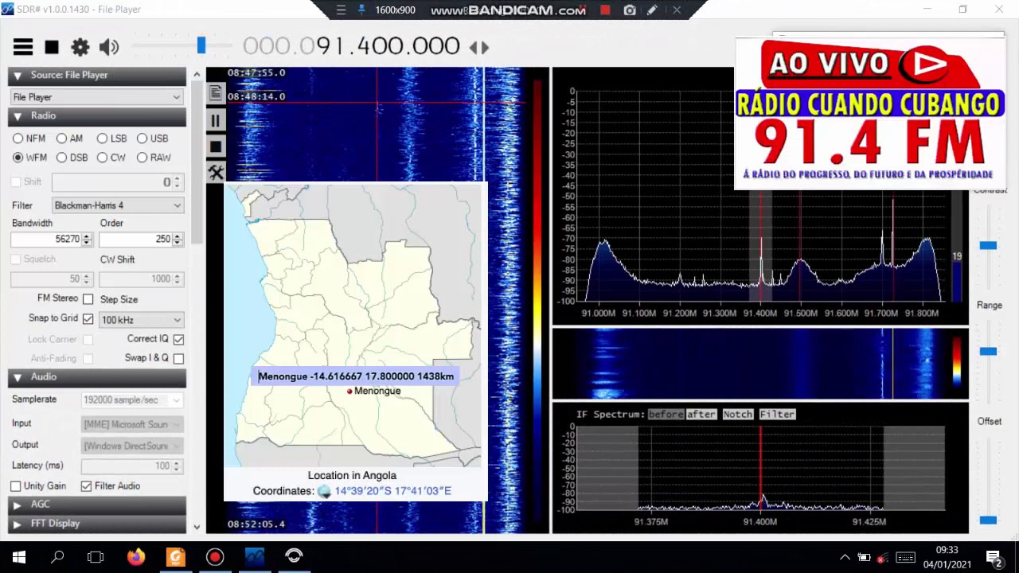
Task: Open the configuration gear icon
Action: tap(80, 47)
